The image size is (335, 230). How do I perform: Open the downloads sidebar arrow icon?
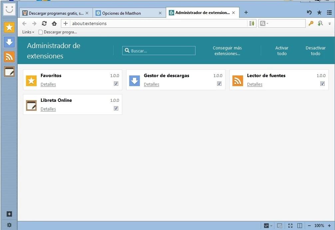(9, 42)
